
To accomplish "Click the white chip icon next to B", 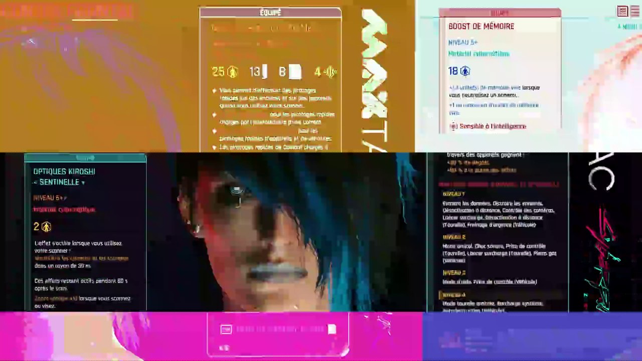I will (295, 72).
